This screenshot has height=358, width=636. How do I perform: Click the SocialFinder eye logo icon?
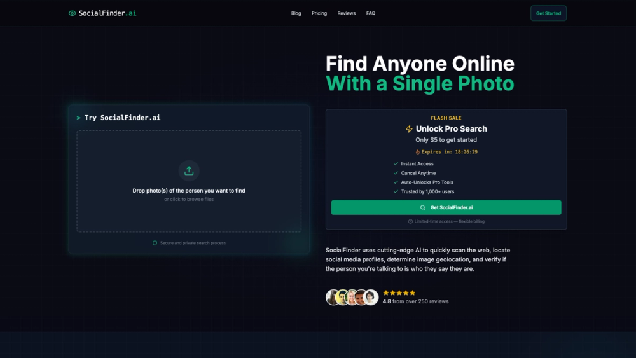click(x=73, y=13)
